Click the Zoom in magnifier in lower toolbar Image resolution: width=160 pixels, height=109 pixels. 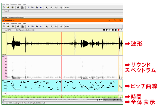47,27
